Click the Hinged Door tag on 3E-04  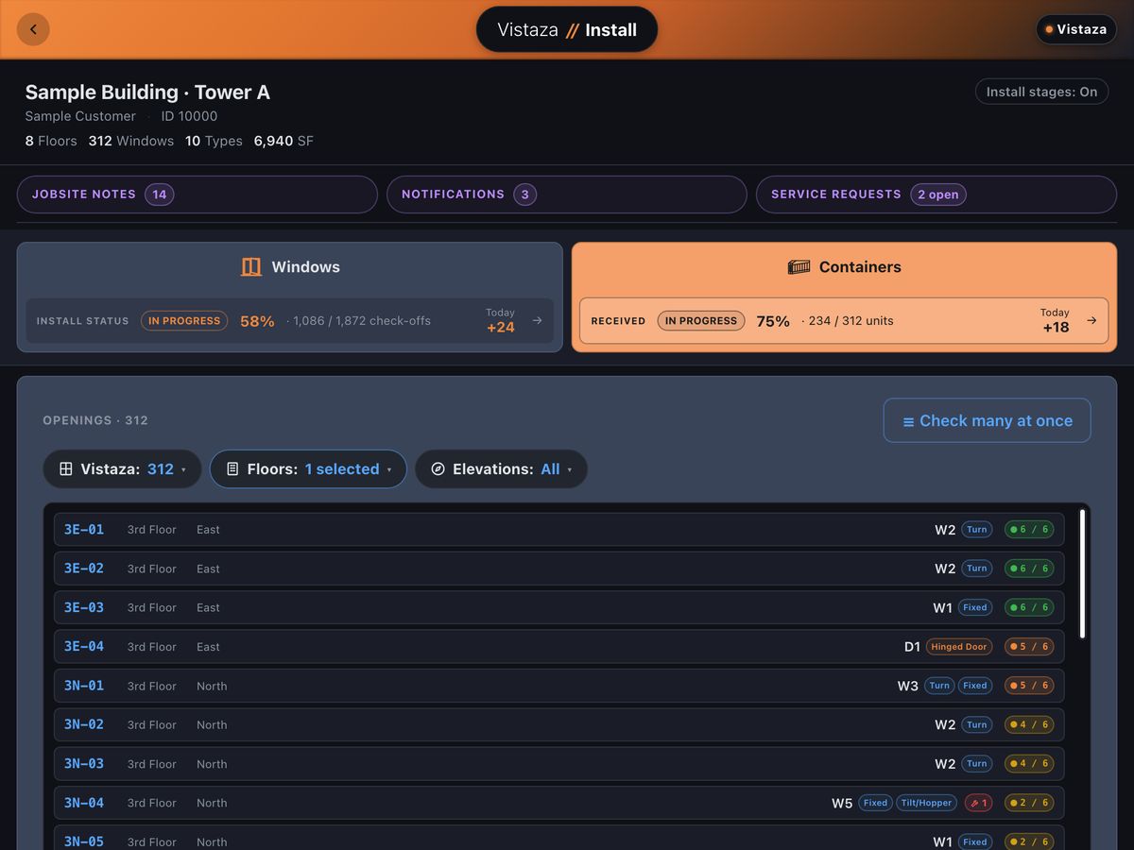(958, 647)
